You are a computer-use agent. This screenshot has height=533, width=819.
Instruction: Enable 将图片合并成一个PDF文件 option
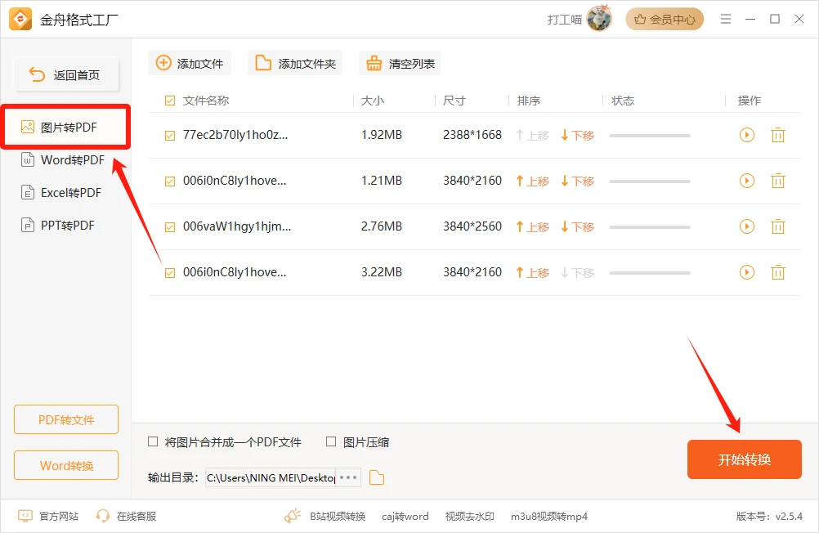point(153,441)
